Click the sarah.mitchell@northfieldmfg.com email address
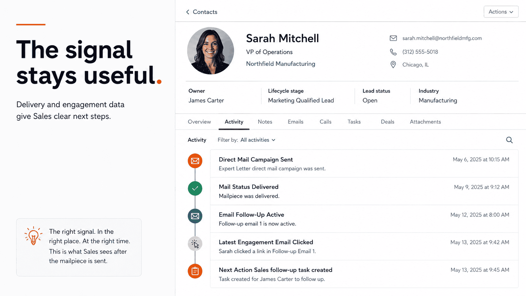 pos(442,38)
